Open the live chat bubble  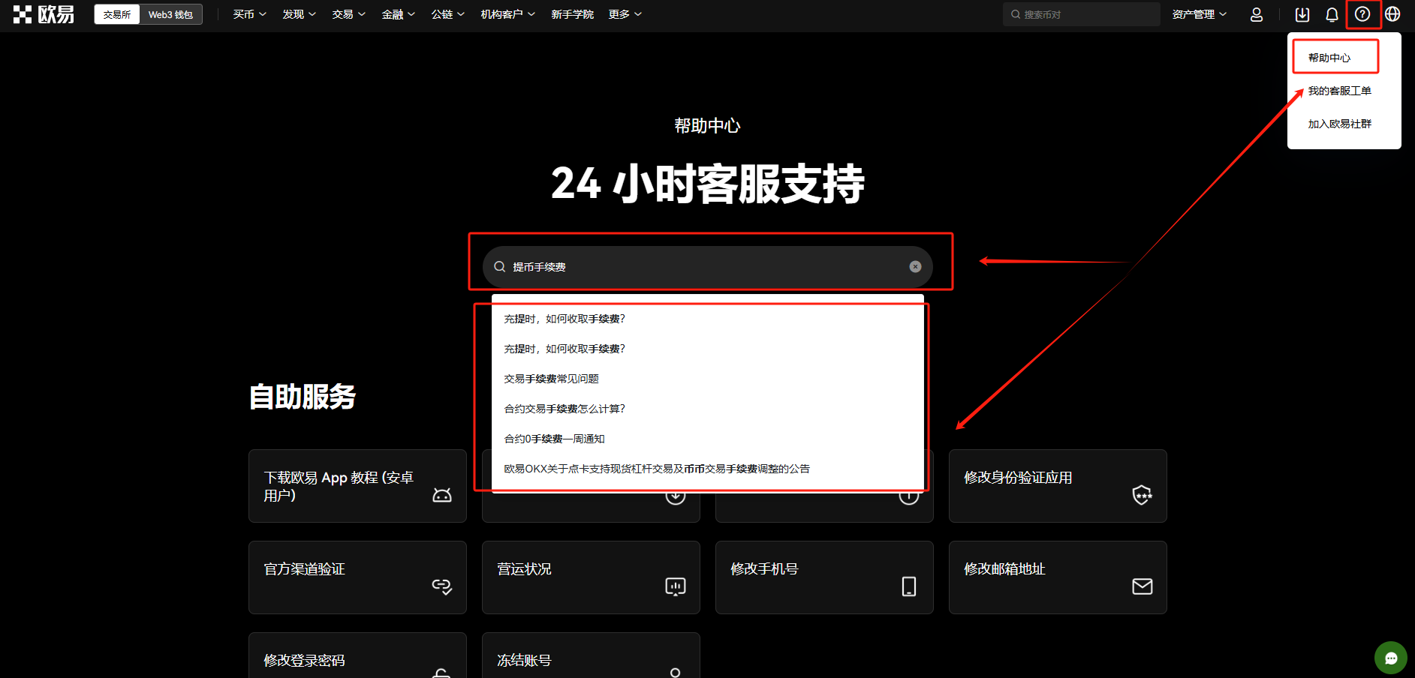click(1391, 658)
